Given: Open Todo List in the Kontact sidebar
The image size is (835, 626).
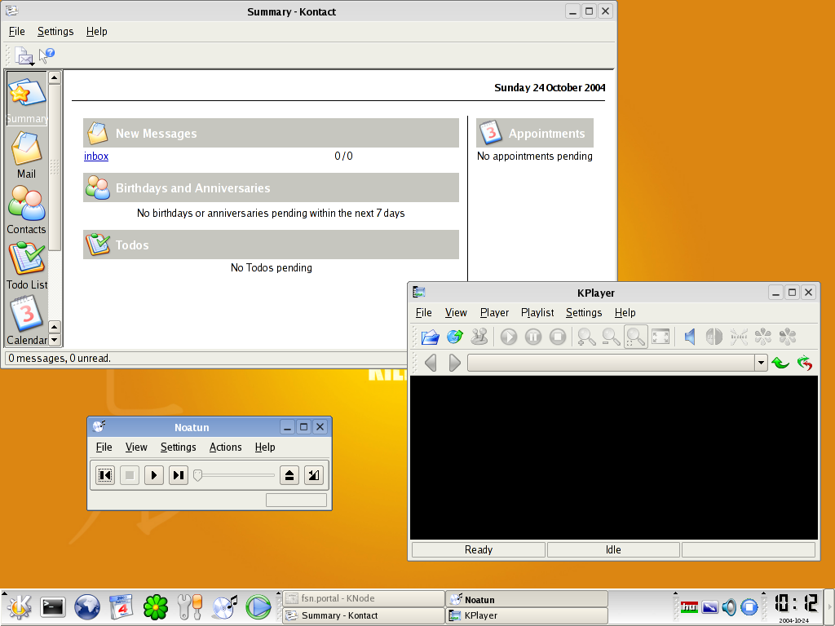Looking at the screenshot, I should (x=27, y=266).
